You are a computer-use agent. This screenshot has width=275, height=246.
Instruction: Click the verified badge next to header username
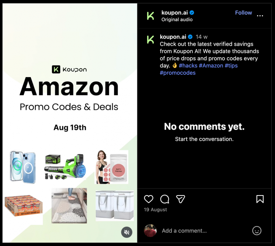192,13
